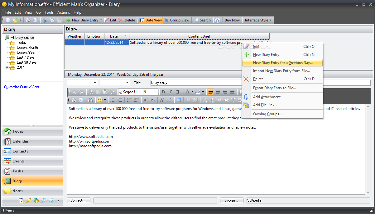Click the key icon in the bottom navigation strip
375x214 pixels.
pyautogui.click(x=28, y=201)
